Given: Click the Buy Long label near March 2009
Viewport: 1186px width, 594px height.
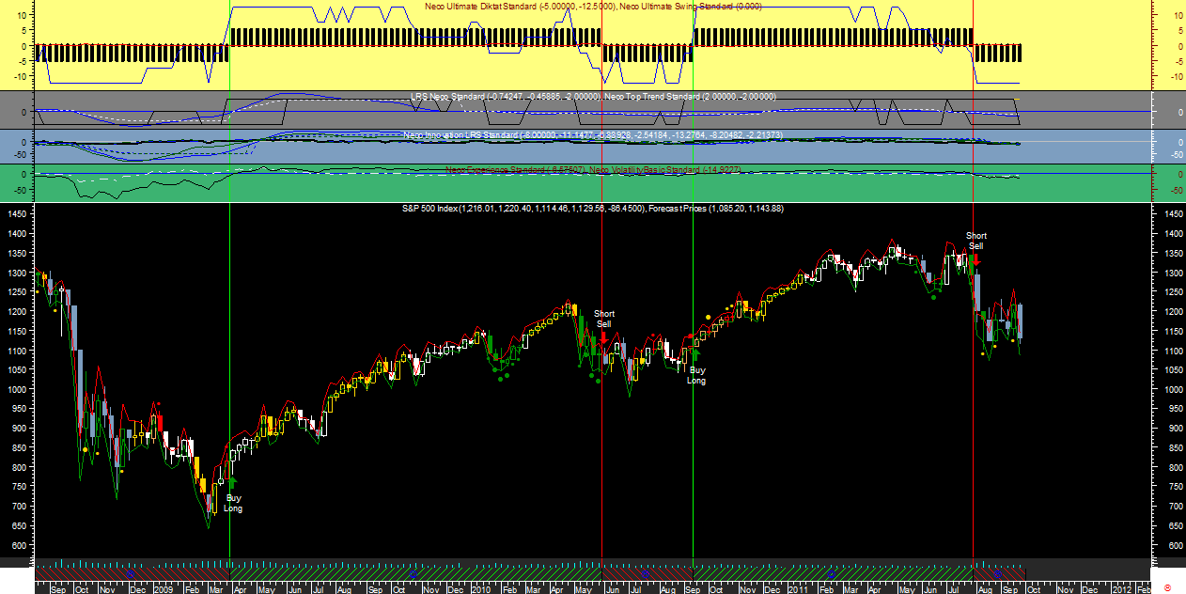Looking at the screenshot, I should click(x=233, y=503).
